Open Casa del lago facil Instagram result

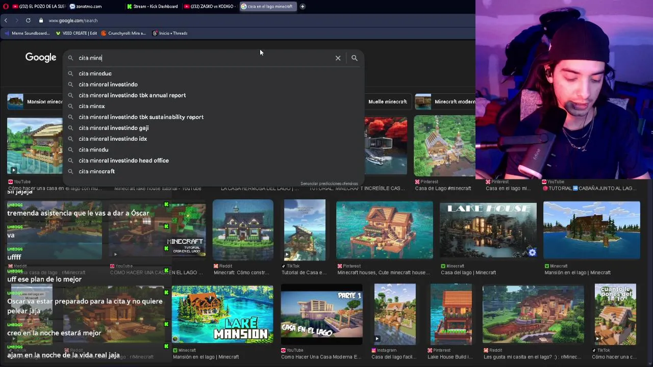click(x=395, y=357)
